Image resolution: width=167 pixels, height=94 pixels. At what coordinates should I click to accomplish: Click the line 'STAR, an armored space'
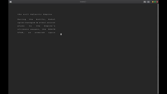(x=37, y=32)
